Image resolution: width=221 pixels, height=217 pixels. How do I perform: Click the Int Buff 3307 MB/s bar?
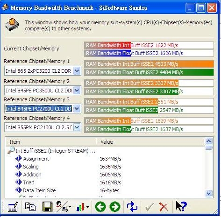point(149,83)
